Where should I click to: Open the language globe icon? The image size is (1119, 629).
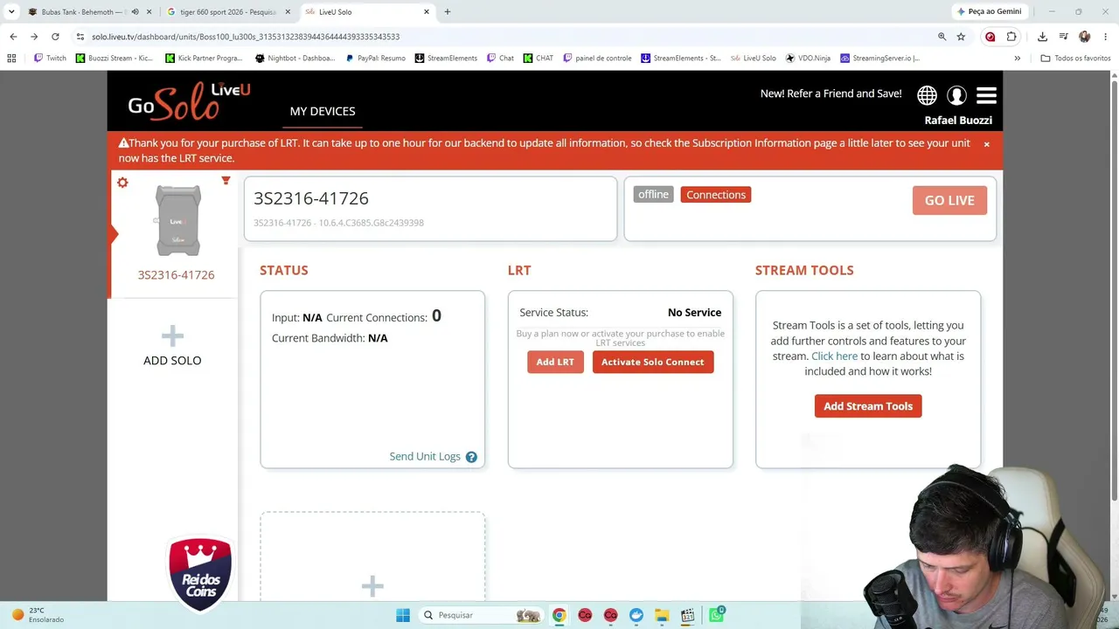[927, 95]
